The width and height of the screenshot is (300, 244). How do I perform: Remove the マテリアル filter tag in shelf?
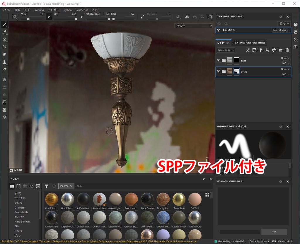71,186
